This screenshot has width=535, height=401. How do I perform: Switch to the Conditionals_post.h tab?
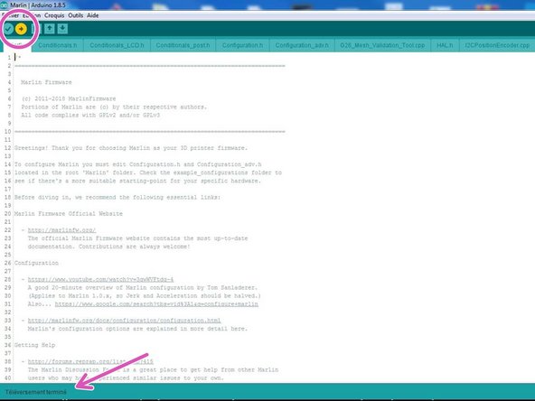pos(183,45)
